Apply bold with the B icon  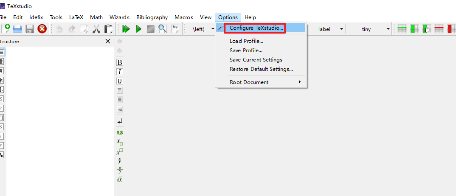[x=120, y=62]
